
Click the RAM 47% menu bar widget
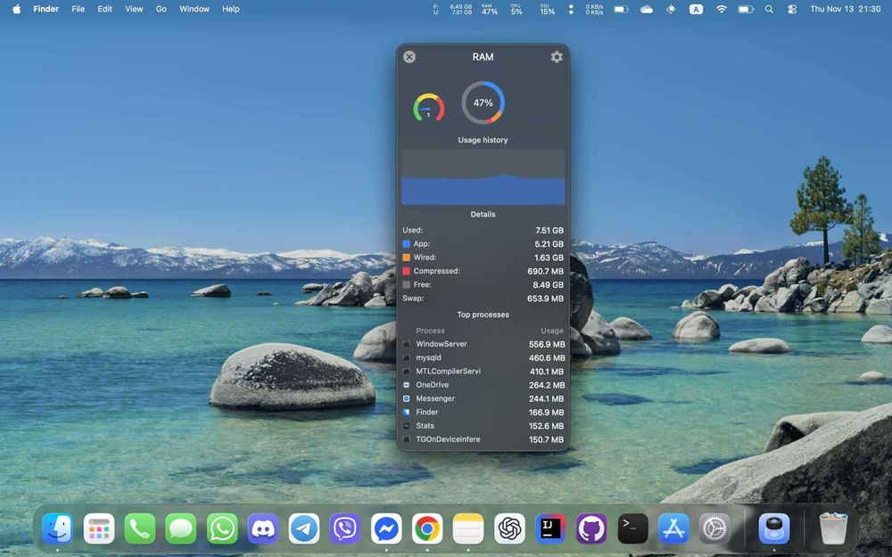489,9
